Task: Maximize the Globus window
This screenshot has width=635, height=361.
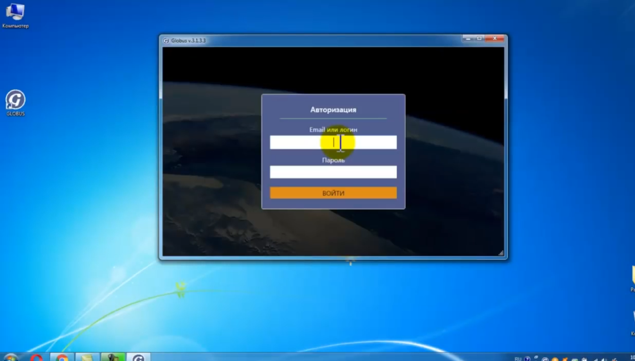Action: point(479,38)
